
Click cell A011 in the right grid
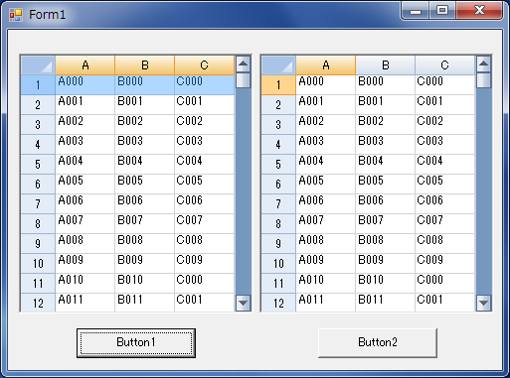click(x=325, y=303)
